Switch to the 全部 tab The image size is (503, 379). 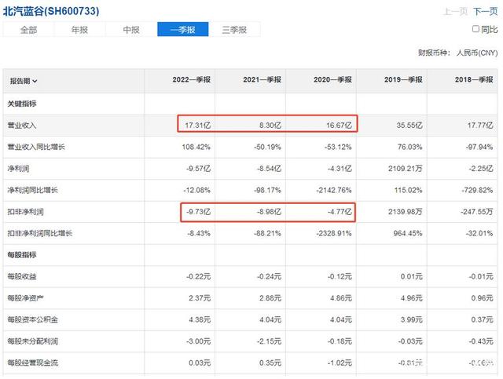(28, 30)
